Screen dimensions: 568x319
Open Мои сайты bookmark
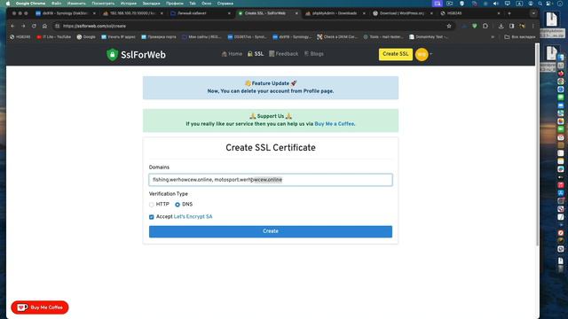click(x=201, y=37)
